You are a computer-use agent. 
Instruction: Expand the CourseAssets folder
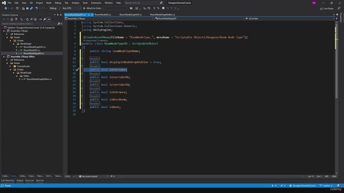click(11, 66)
